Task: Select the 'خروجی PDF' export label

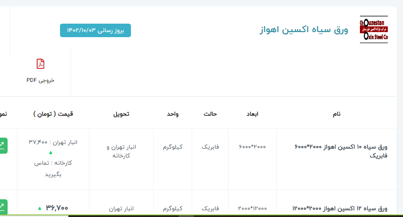Action: 41,80
